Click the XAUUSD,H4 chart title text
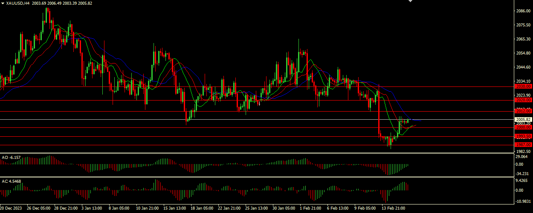This screenshot has width=533, height=213. point(18,3)
